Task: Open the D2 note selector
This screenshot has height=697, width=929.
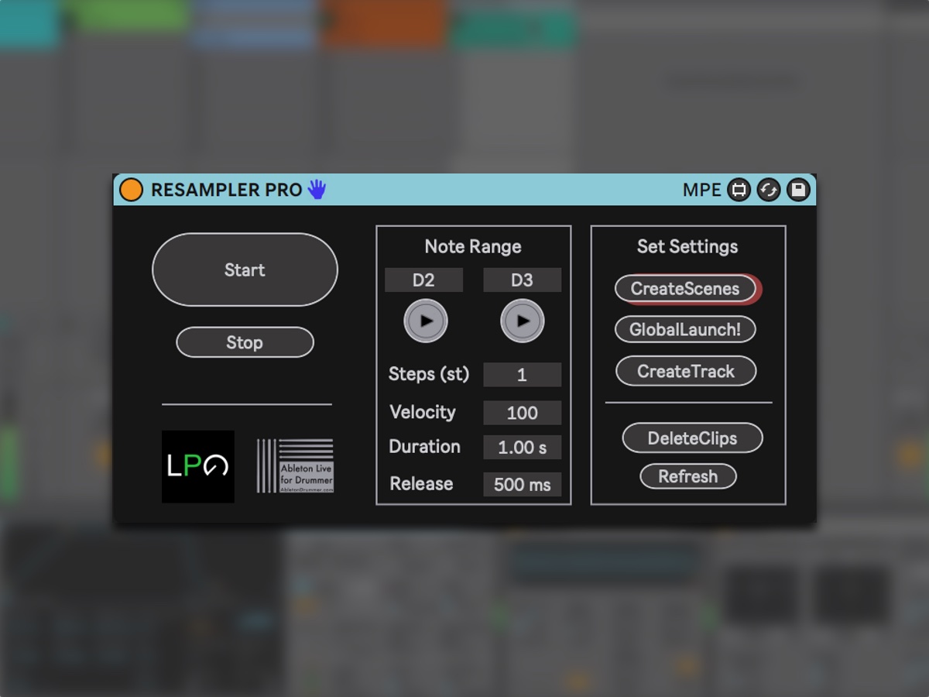Action: [423, 280]
